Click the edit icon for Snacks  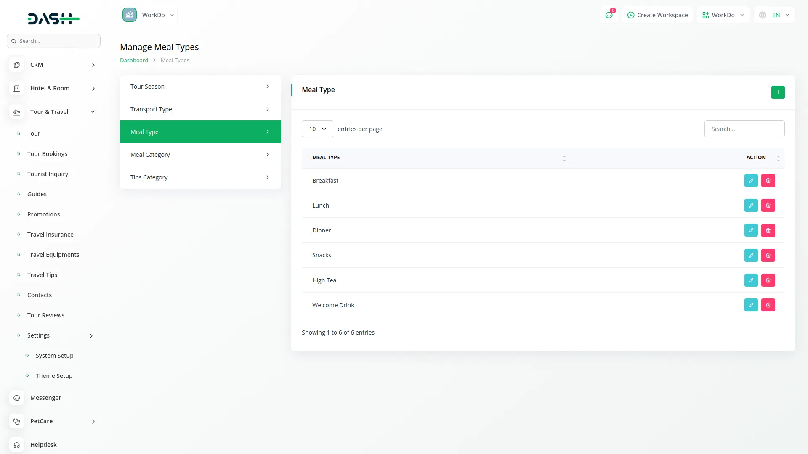[x=751, y=255]
